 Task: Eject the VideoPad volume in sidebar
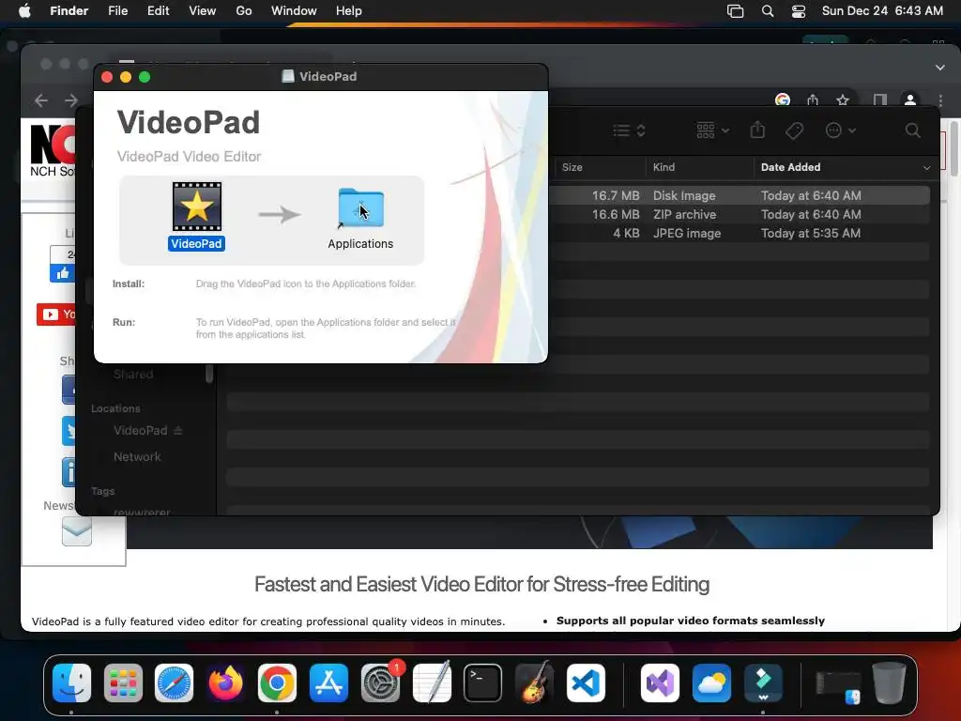tap(178, 430)
